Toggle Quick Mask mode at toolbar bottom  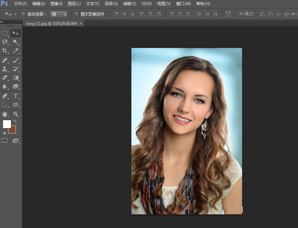tap(5, 140)
